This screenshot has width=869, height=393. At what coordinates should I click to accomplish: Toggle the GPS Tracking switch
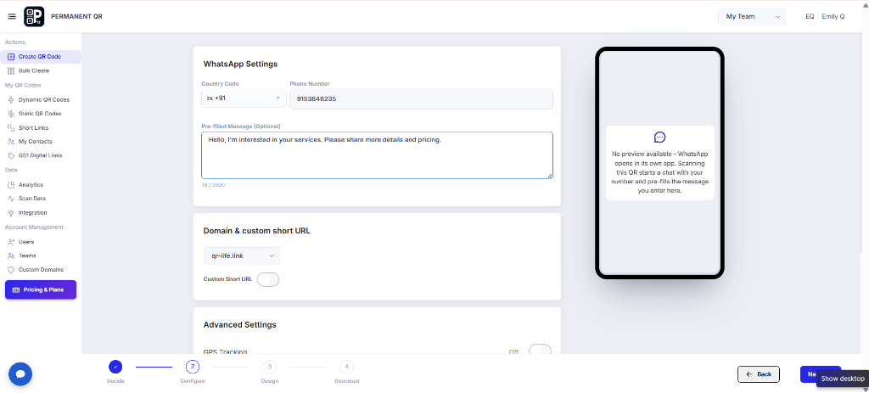[540, 351]
